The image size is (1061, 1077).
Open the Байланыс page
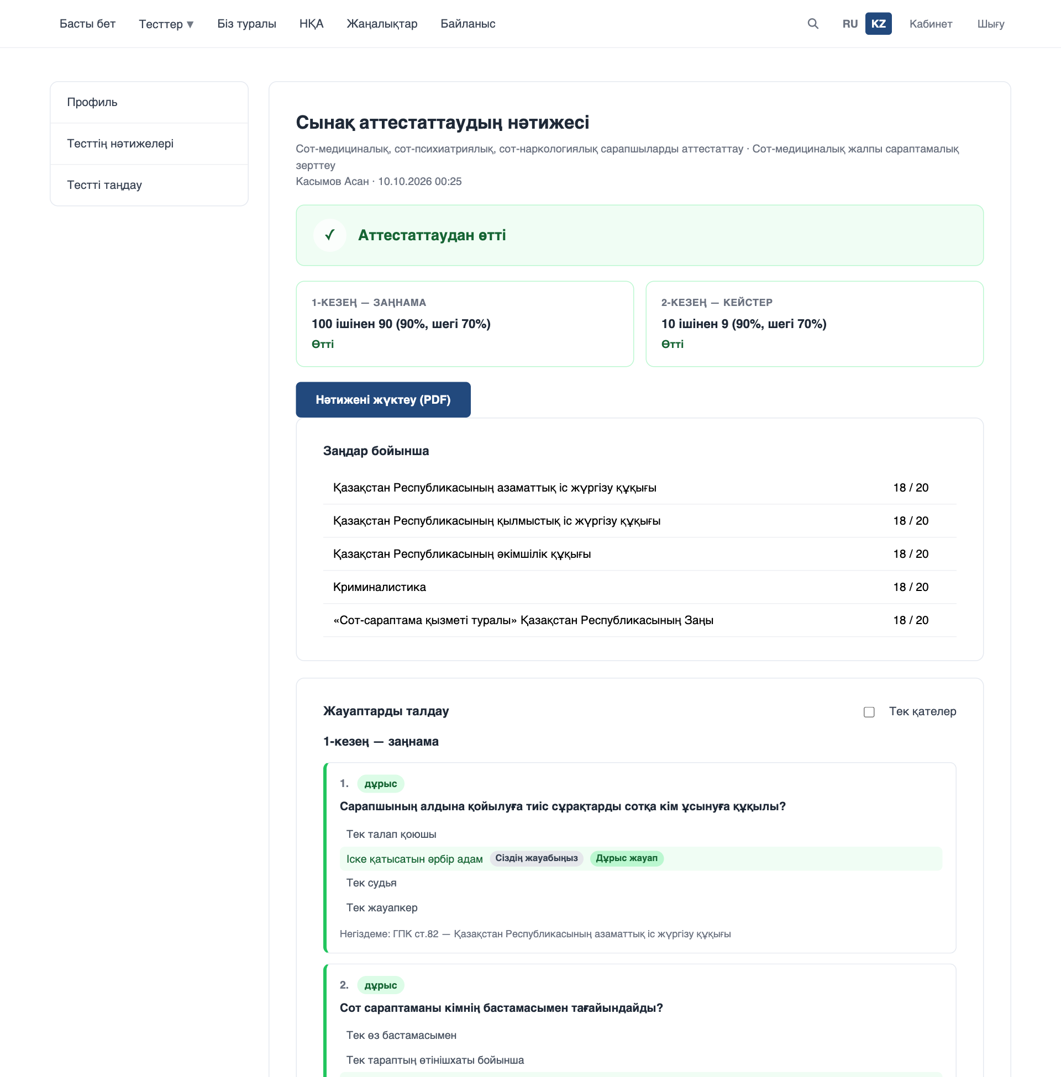click(x=468, y=24)
